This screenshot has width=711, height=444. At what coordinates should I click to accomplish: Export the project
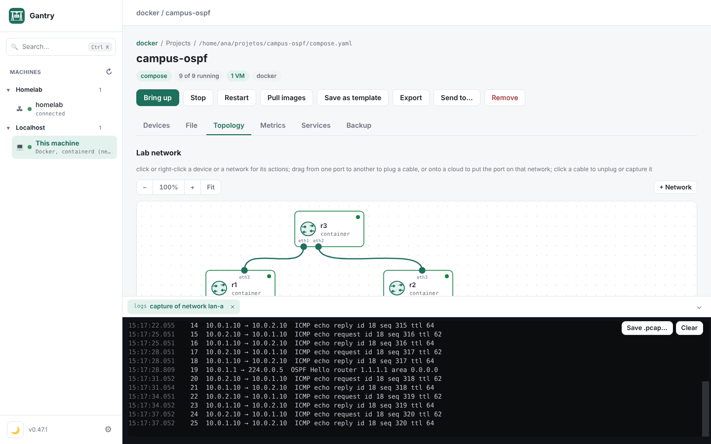pyautogui.click(x=411, y=98)
